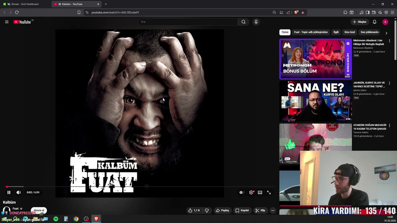The height and width of the screenshot is (223, 397).
Task: Open the browser extensions puzzle icon
Action: [345, 12]
